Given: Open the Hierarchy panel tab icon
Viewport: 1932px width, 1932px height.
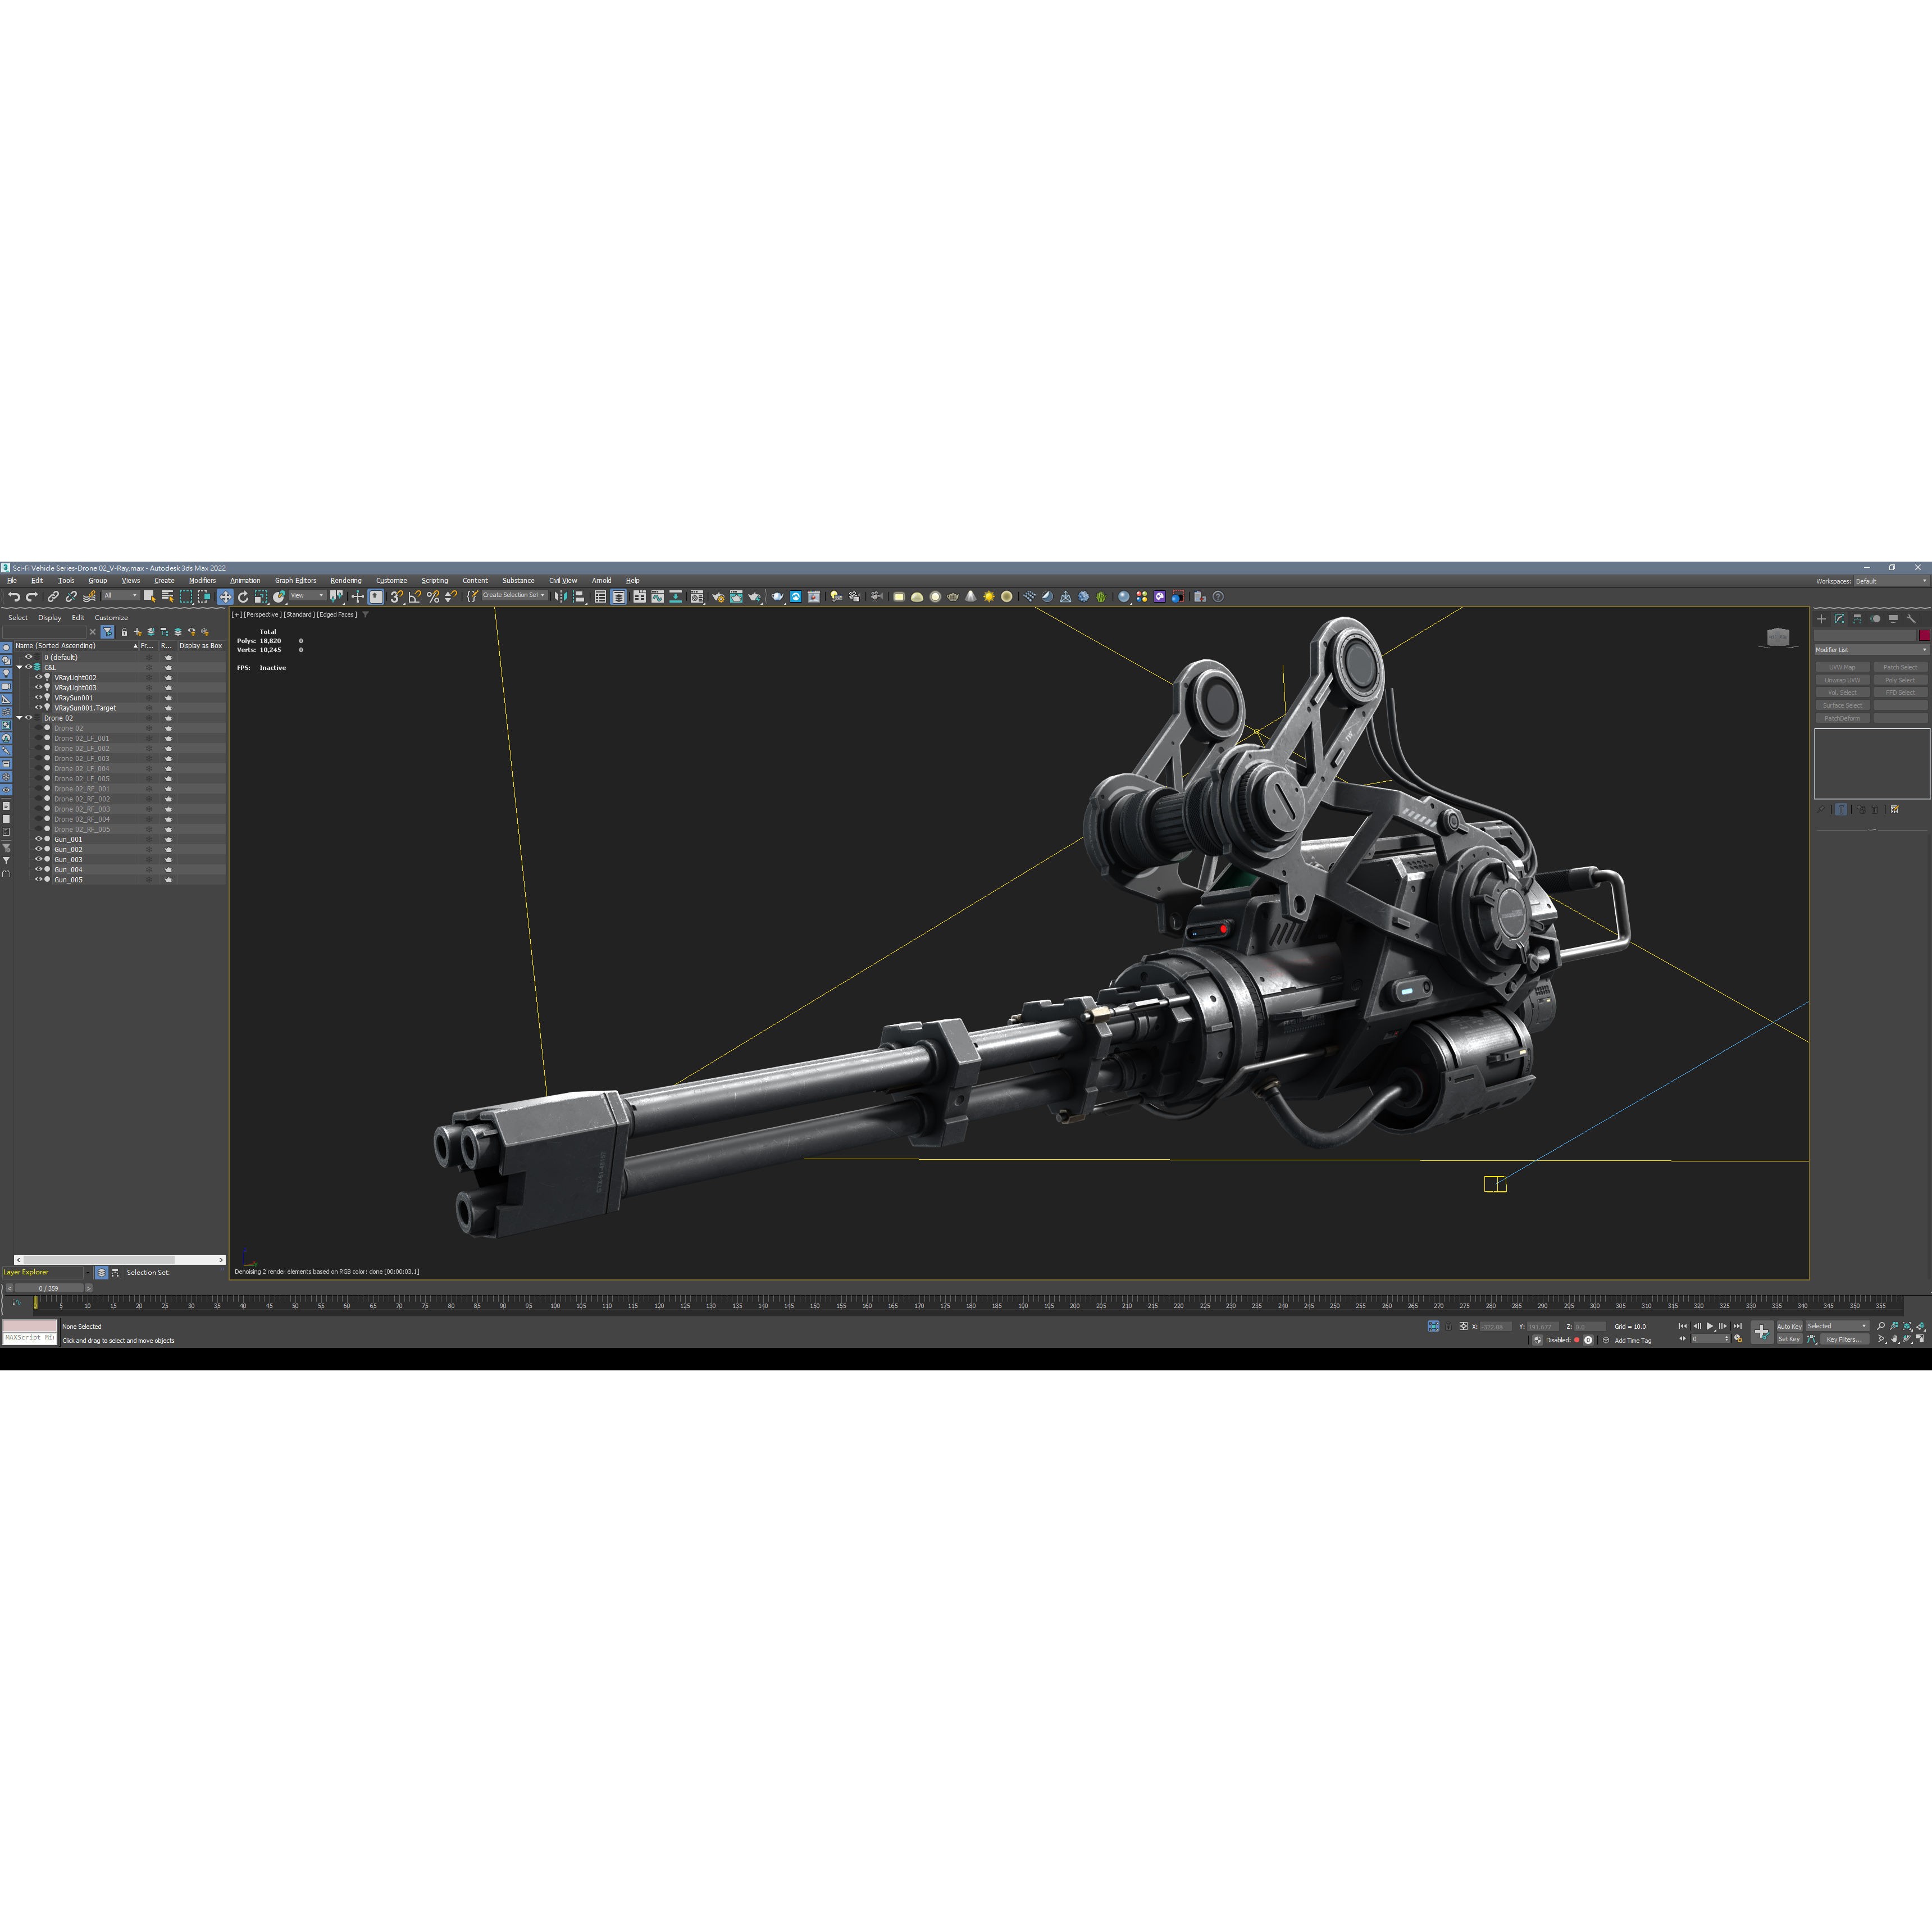Looking at the screenshot, I should point(1857,619).
